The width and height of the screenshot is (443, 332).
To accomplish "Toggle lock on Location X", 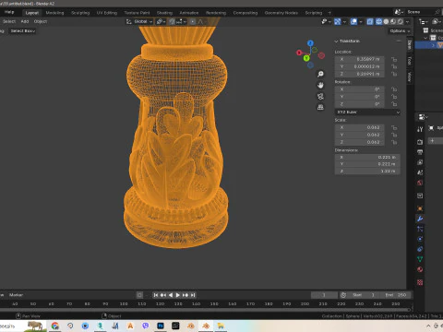I will click(x=394, y=59).
